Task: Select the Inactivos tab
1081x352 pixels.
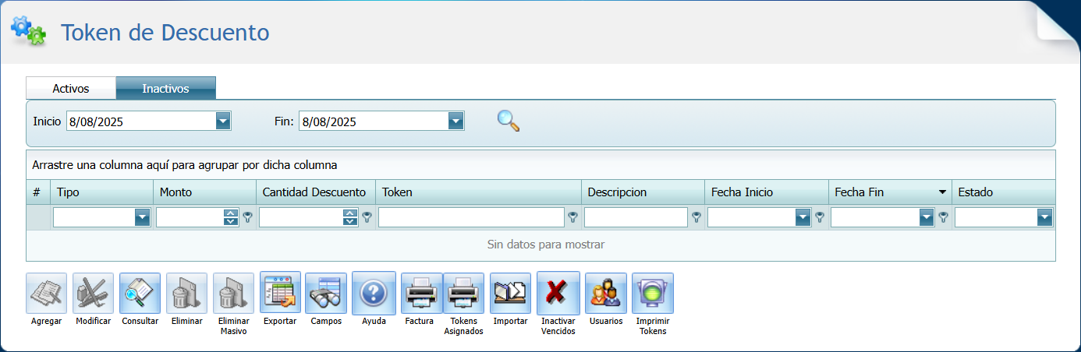Action: click(x=165, y=88)
